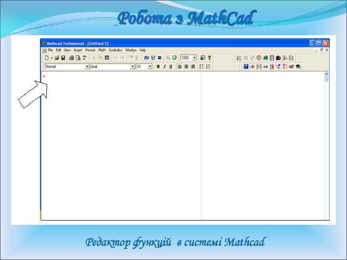Click the Calculate equals-sign icon
Image resolution: width=347 pixels, height=260 pixels.
tap(160, 58)
